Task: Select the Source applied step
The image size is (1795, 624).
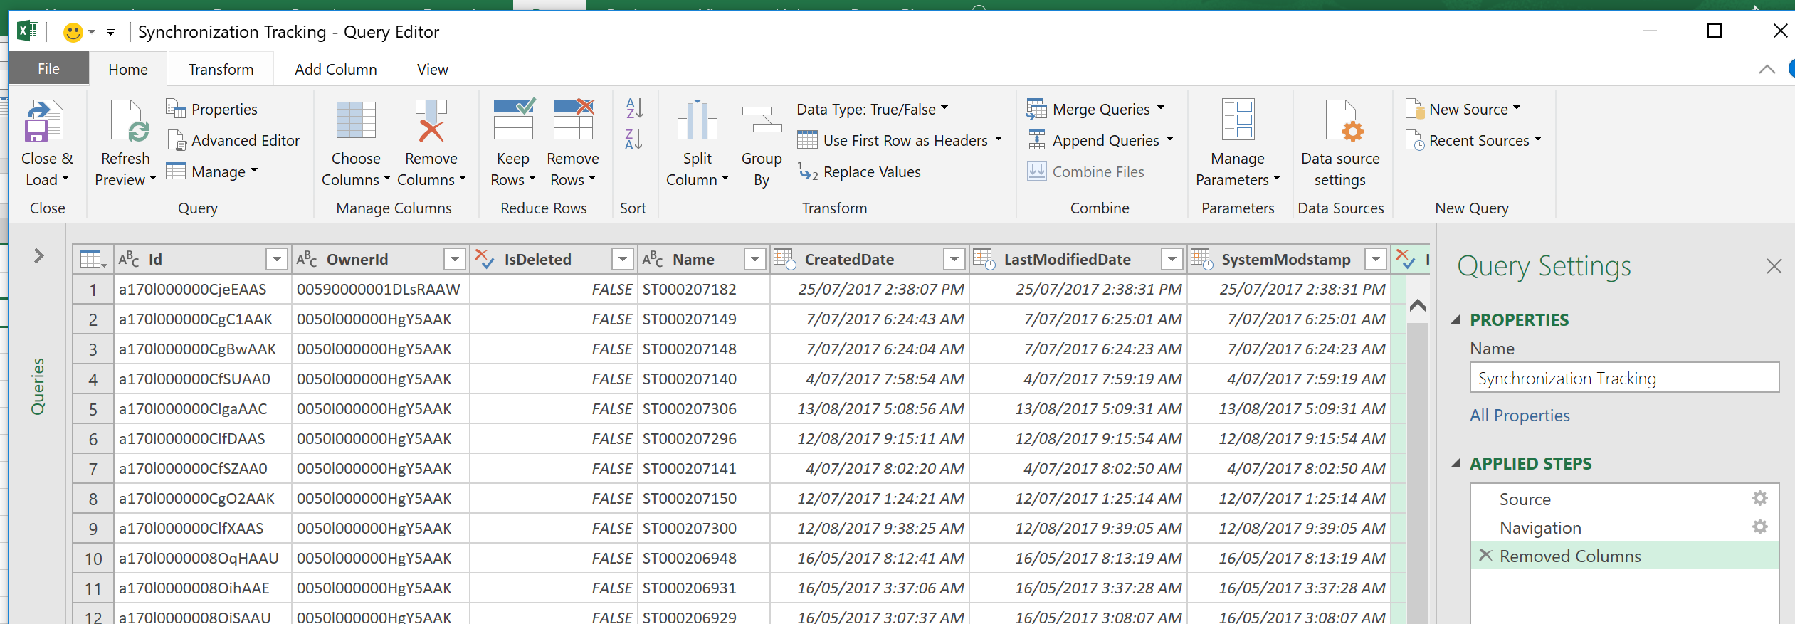Action: [x=1625, y=499]
